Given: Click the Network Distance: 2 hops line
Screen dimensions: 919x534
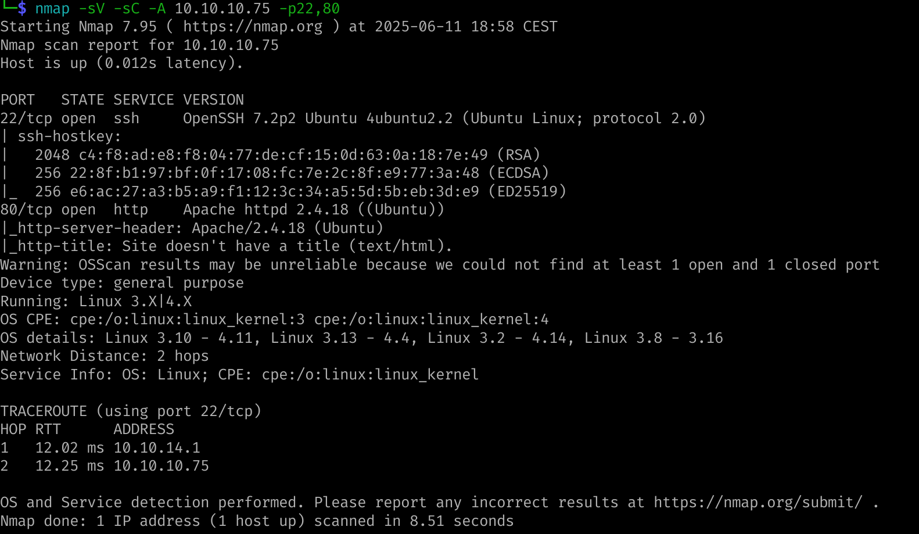Looking at the screenshot, I should tap(105, 356).
